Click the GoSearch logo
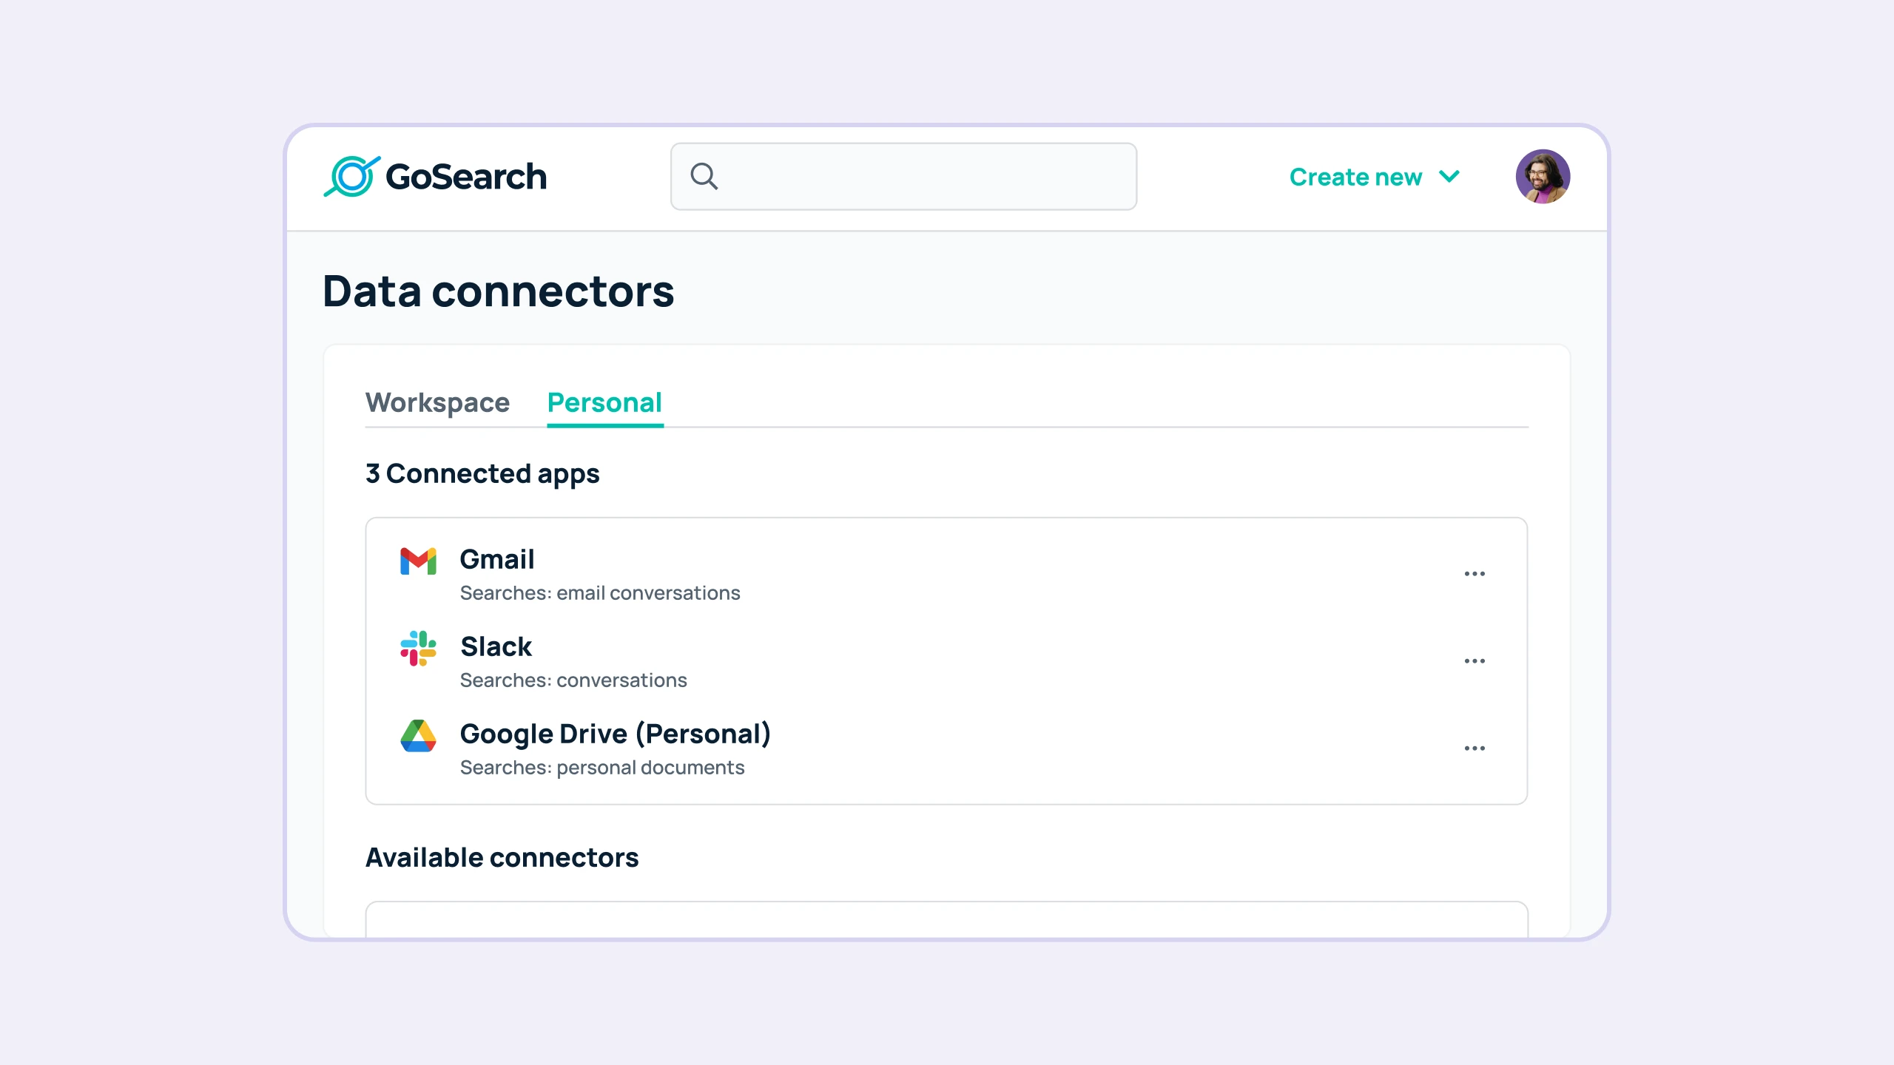Image resolution: width=1894 pixels, height=1065 pixels. pos(437,176)
